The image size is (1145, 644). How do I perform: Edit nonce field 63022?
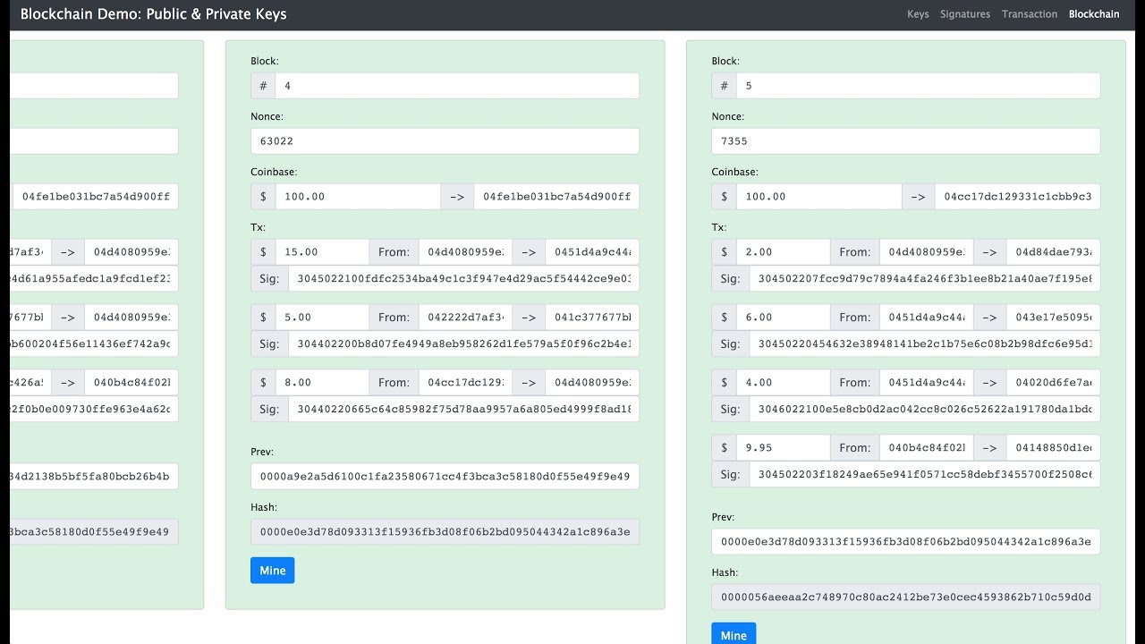445,141
